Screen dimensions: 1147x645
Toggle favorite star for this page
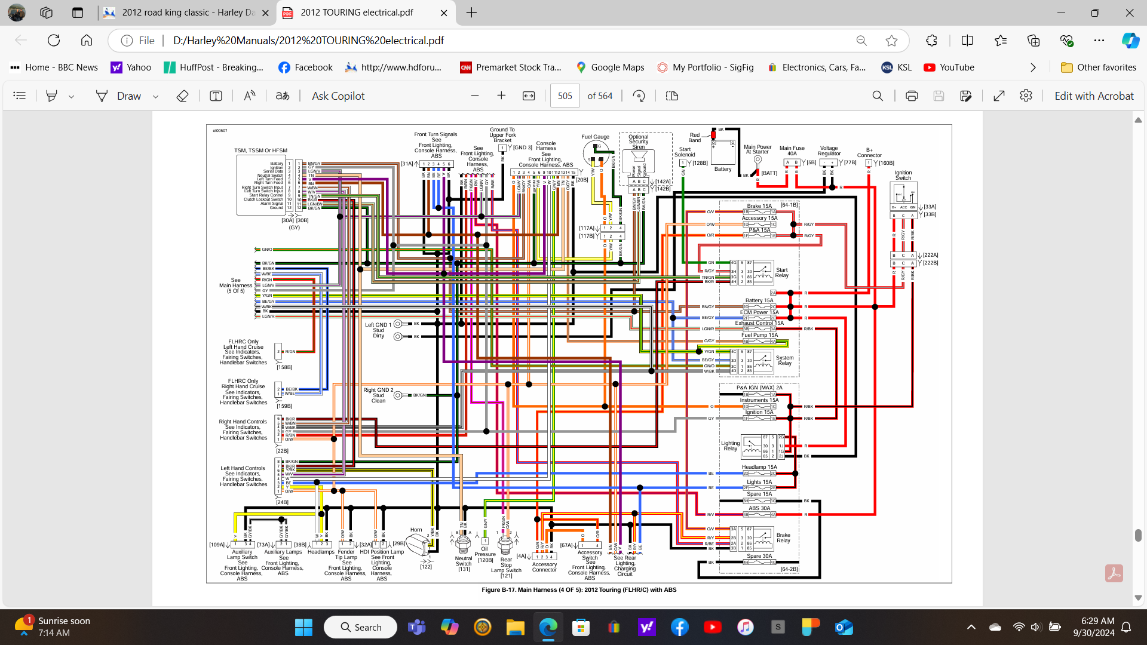coord(891,41)
